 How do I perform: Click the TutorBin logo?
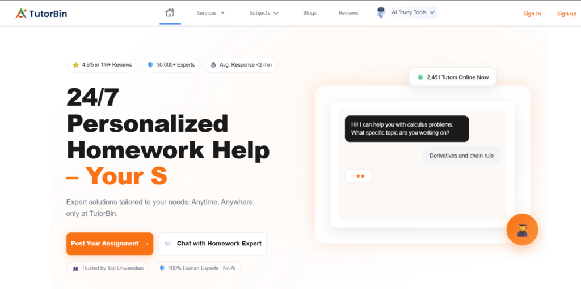41,14
